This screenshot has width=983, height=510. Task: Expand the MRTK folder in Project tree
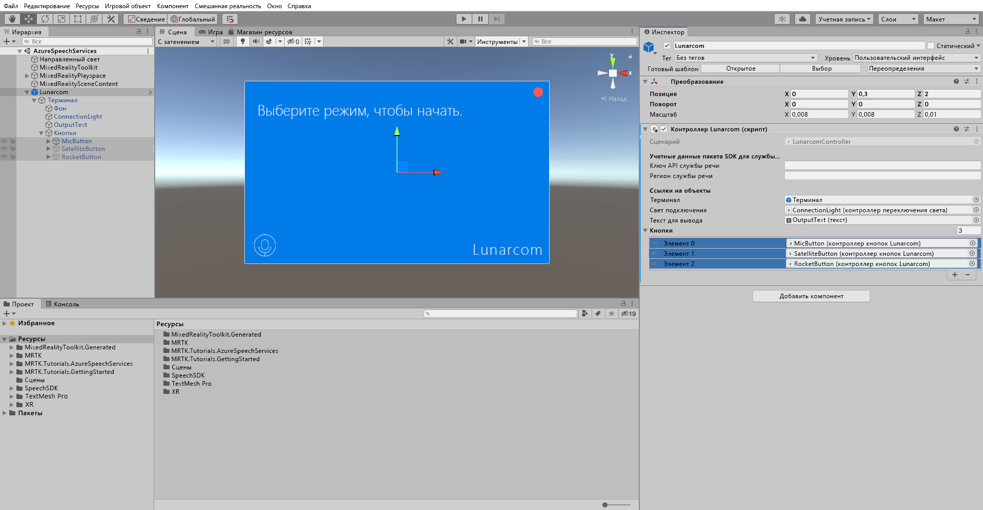(11, 356)
